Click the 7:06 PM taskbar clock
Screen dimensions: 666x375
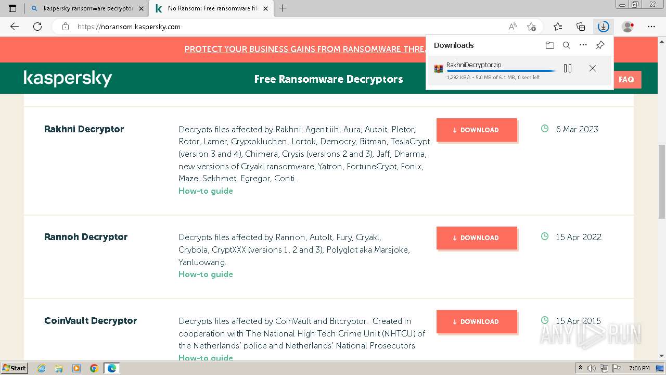[639, 368]
